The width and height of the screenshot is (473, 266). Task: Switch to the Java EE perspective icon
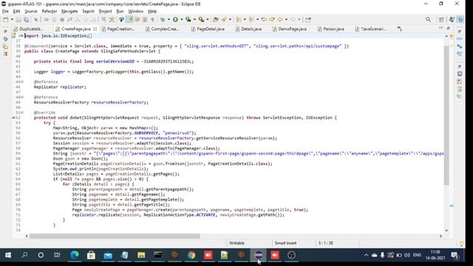[452, 20]
